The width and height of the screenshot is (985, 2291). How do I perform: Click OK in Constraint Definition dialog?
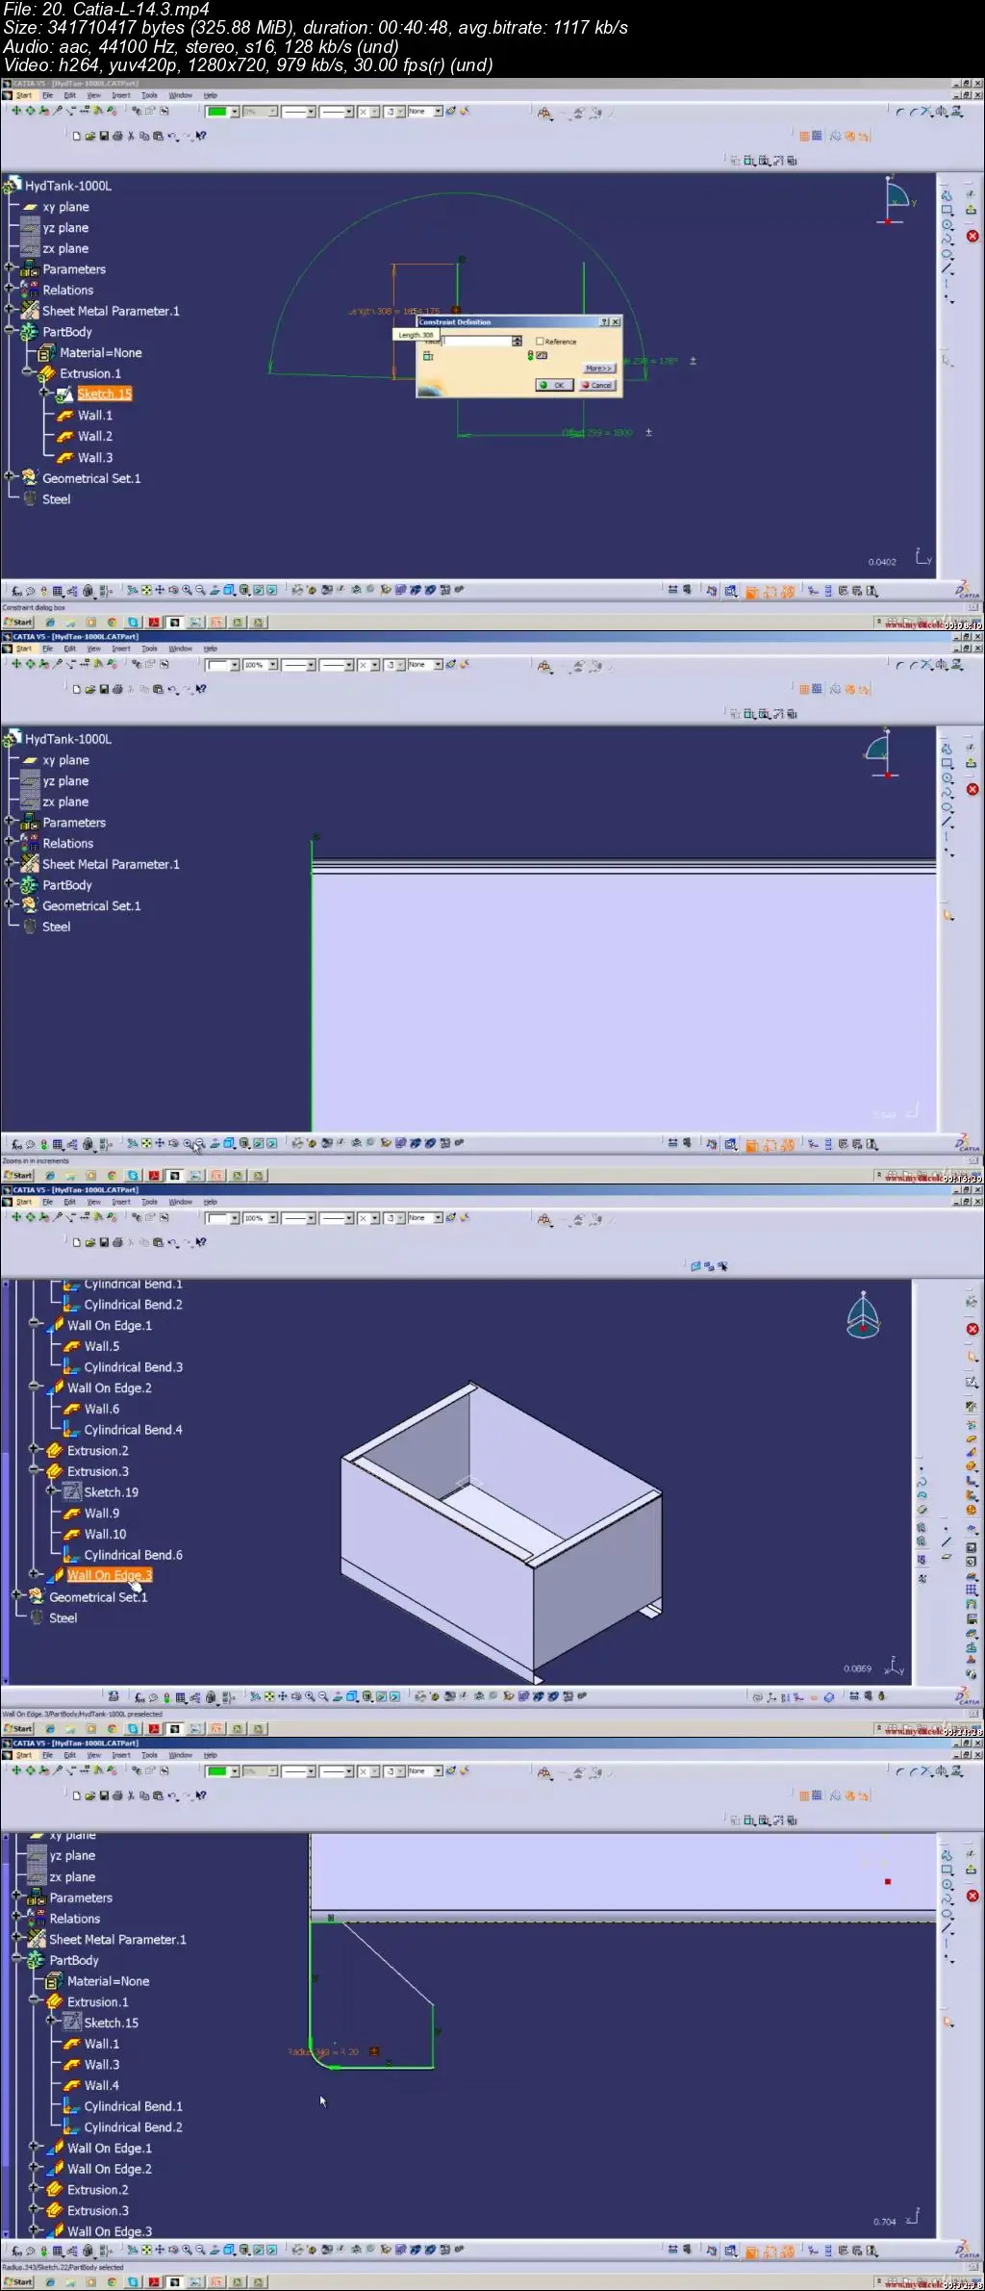[554, 385]
